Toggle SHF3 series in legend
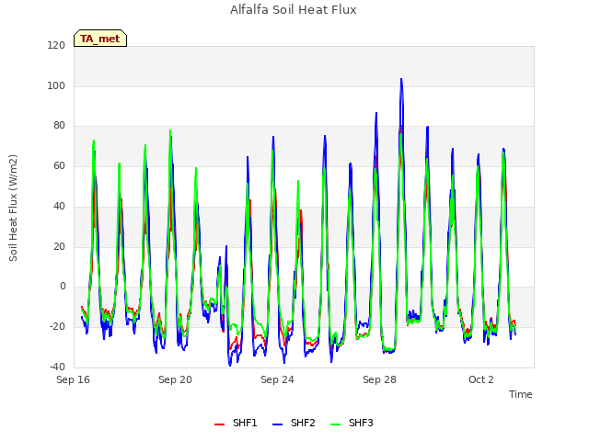The height and width of the screenshot is (441, 589). click(x=352, y=423)
